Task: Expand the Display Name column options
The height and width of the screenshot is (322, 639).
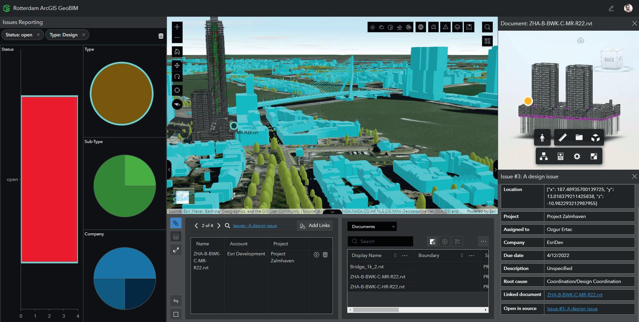Action: [405, 256]
